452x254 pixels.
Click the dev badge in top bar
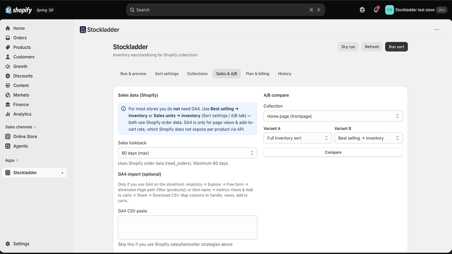pyautogui.click(x=442, y=10)
